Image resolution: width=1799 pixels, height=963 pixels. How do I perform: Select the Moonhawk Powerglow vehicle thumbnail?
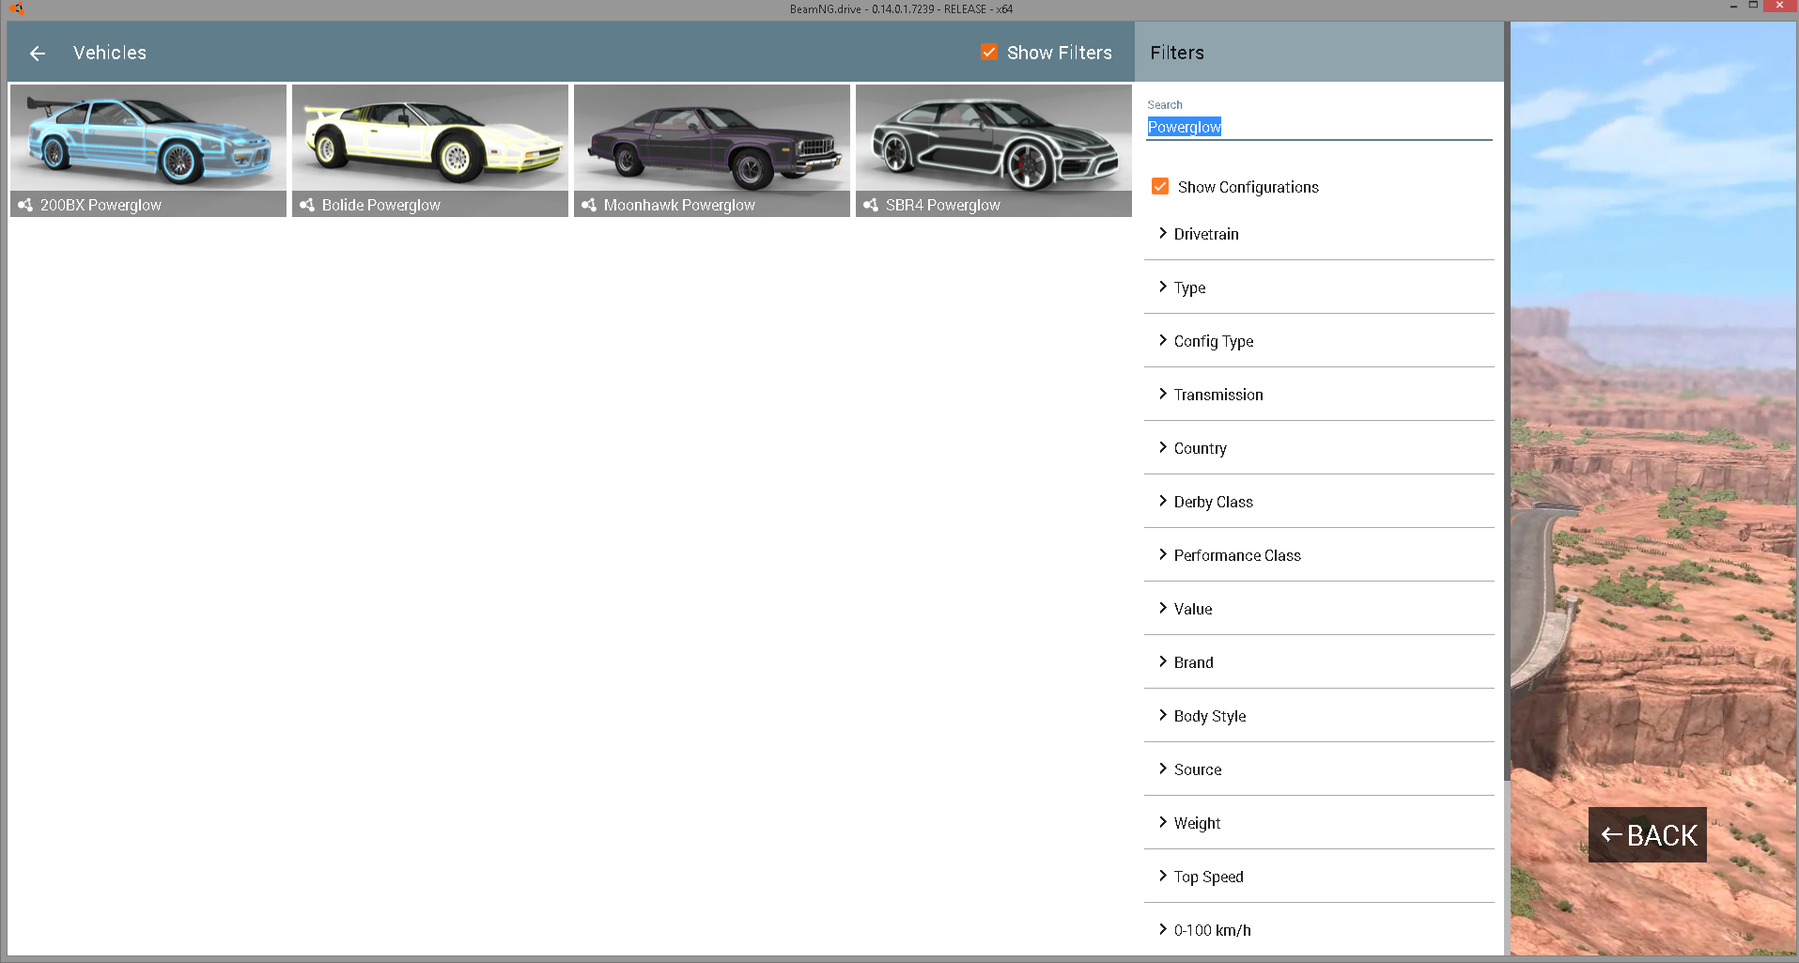[x=712, y=150]
